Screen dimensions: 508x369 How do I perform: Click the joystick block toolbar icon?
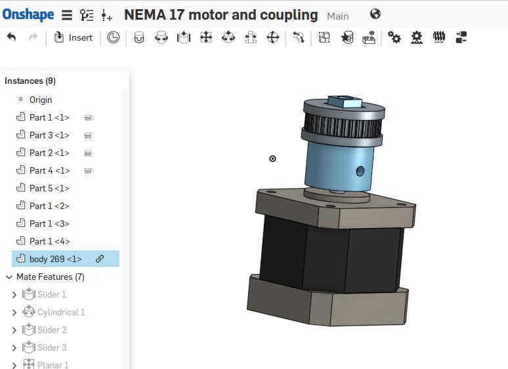(369, 37)
